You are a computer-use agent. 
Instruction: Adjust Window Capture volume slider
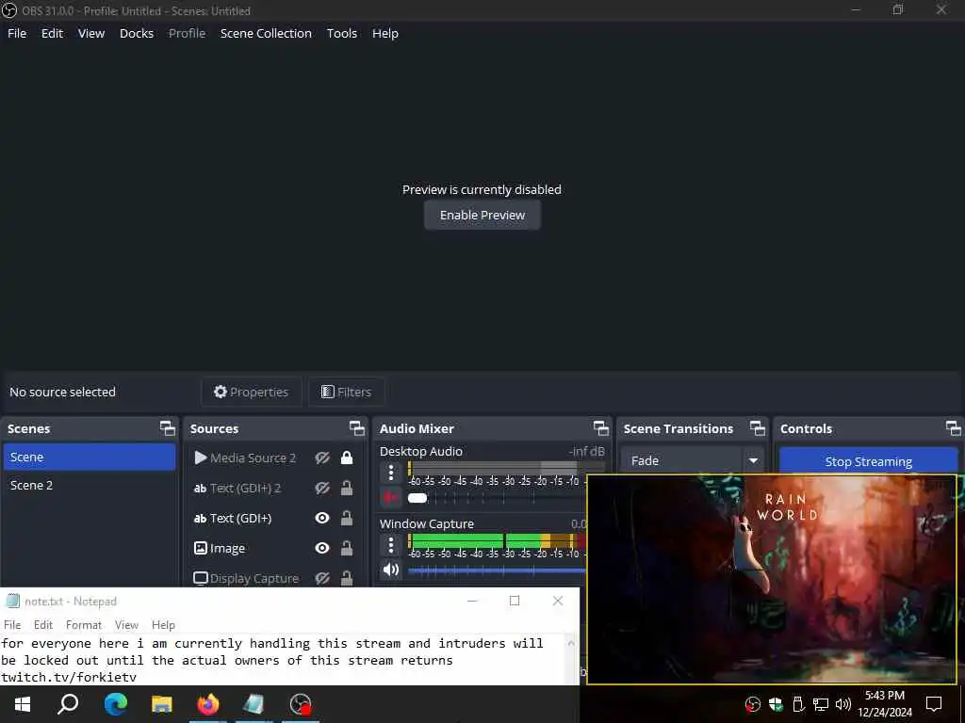click(x=496, y=570)
